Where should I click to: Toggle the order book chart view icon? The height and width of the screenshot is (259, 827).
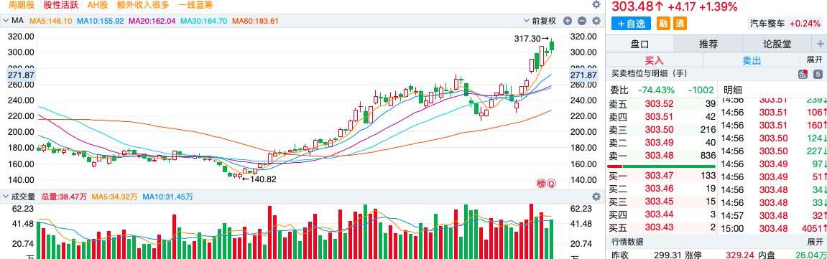[803, 74]
